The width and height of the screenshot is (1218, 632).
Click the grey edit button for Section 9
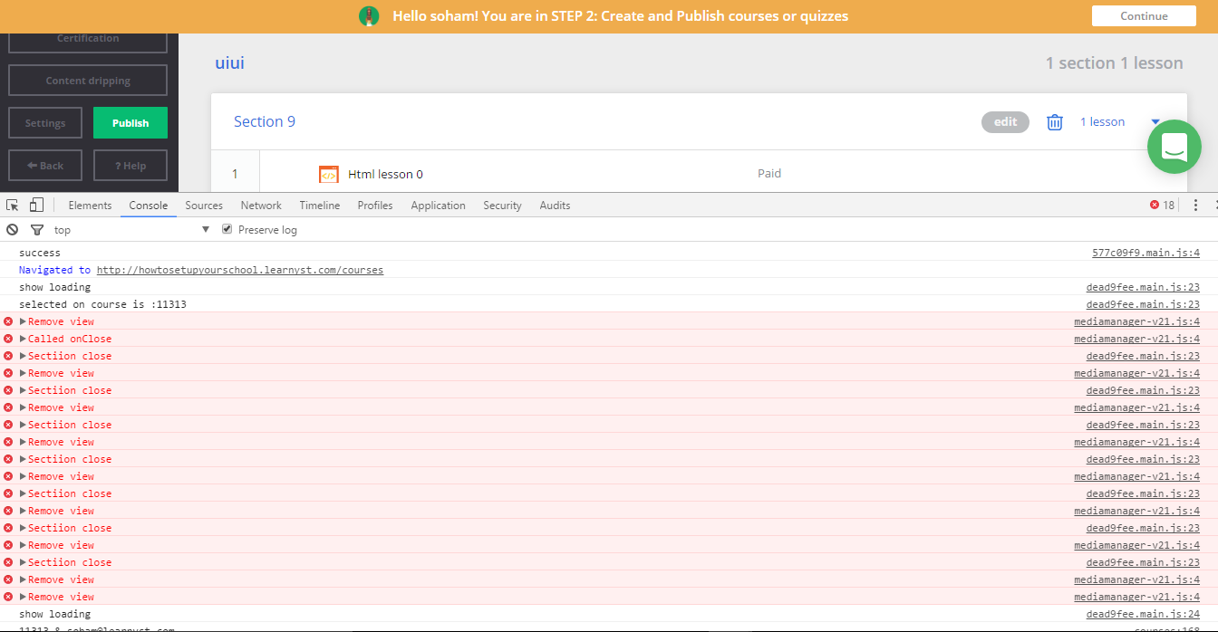[x=1005, y=122]
